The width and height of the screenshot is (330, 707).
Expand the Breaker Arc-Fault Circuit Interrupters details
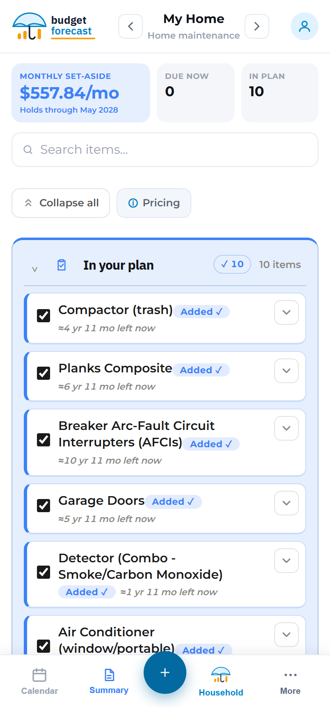point(286,428)
